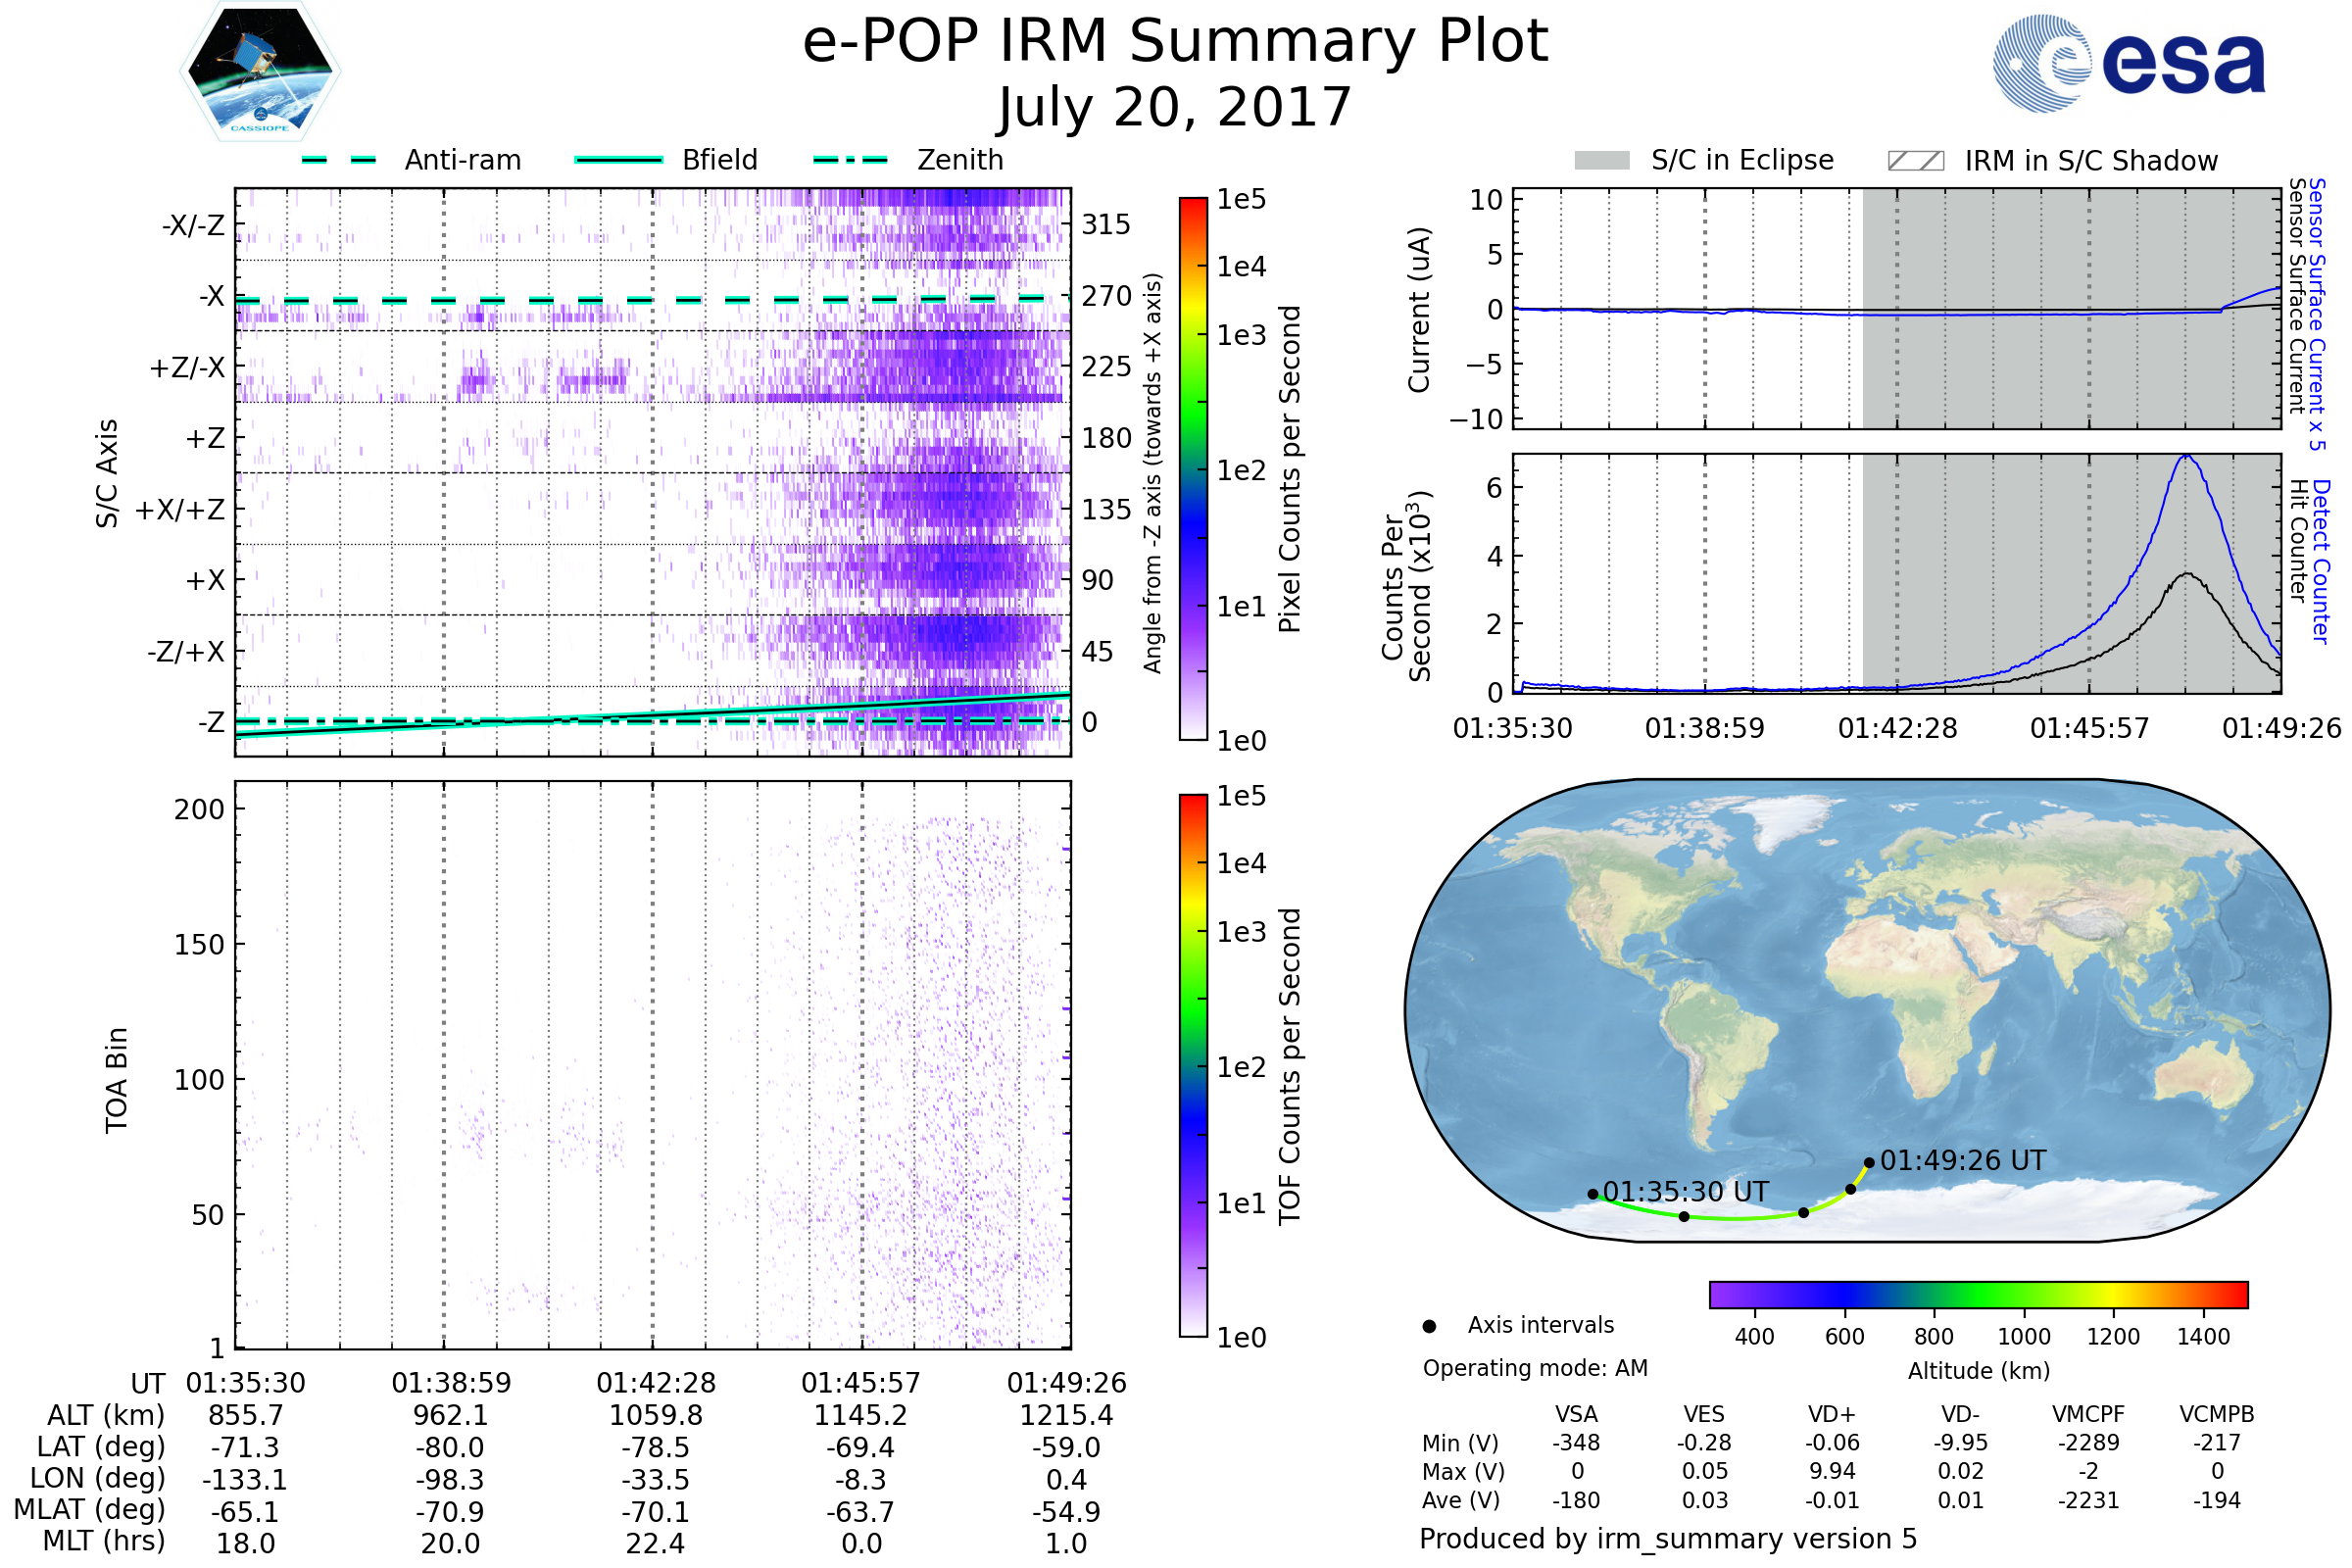Click the e-POP IRM Summary Plot title
The width and height of the screenshot is (2352, 1568).
pos(1175,42)
